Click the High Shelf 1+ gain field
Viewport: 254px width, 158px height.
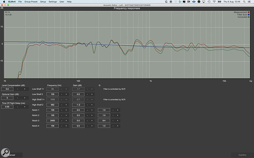tap(78, 100)
